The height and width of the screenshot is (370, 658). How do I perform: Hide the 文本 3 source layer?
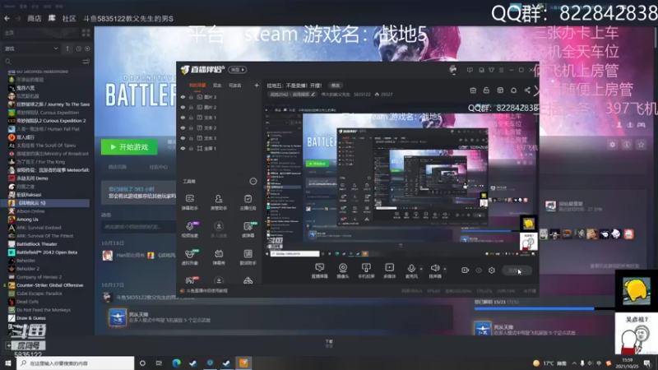(x=183, y=138)
